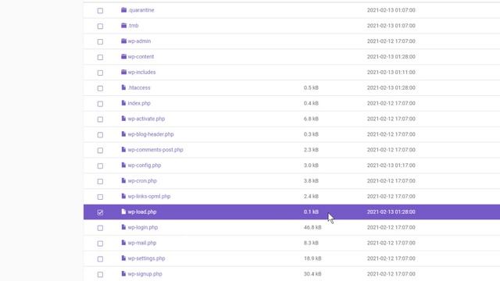Click the 46.8 kB size of wp-login.php
Image resolution: width=500 pixels, height=281 pixels.
(312, 227)
